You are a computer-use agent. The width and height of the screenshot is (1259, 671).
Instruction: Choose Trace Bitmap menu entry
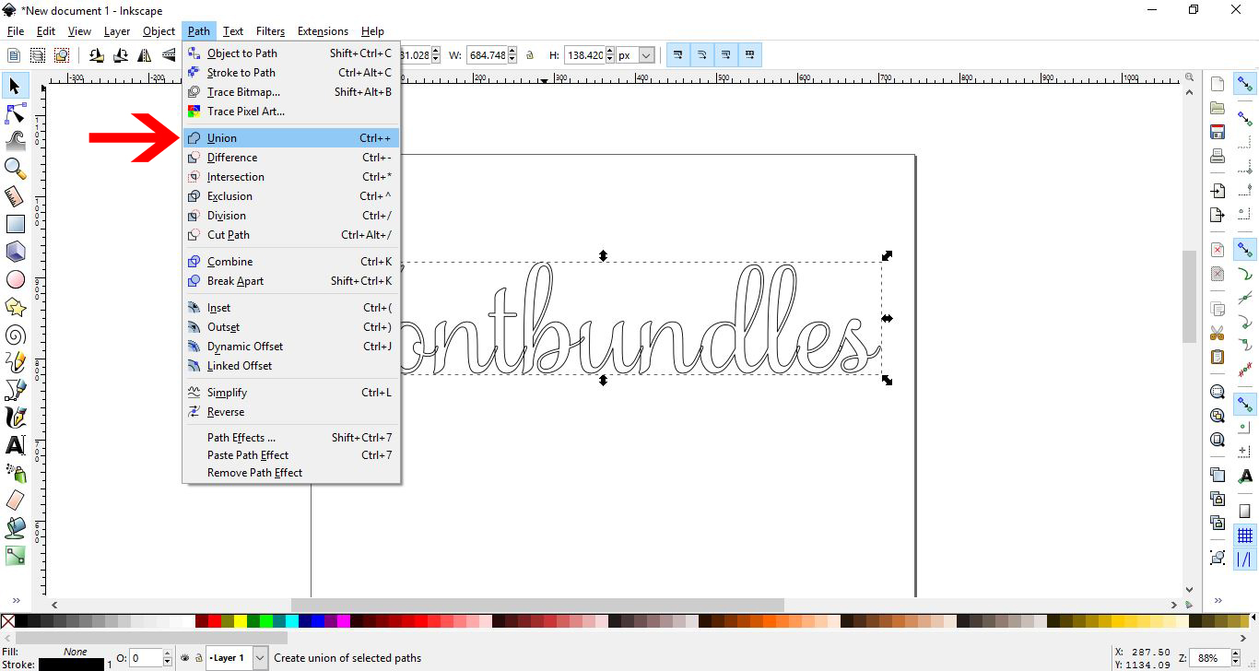(x=290, y=92)
